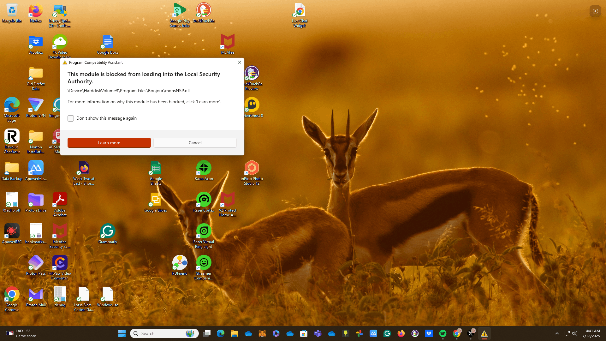Screen dimensions: 606x341
Task: Select the Google Docs desktop icon
Action: click(108, 45)
